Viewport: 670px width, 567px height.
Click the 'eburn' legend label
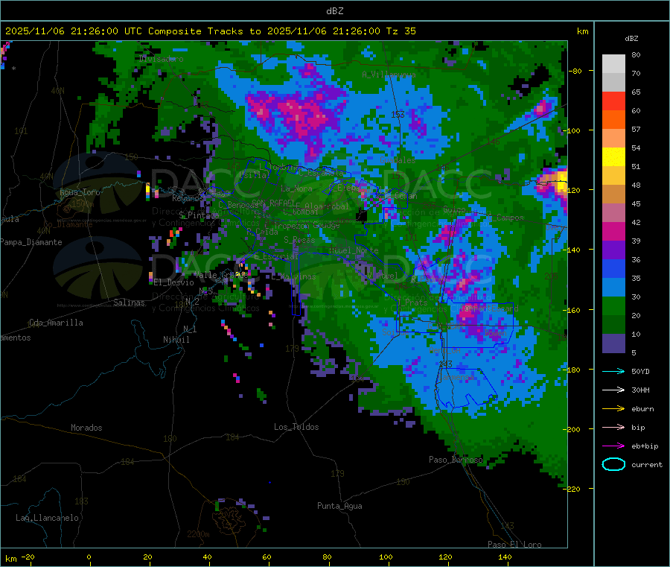click(642, 409)
